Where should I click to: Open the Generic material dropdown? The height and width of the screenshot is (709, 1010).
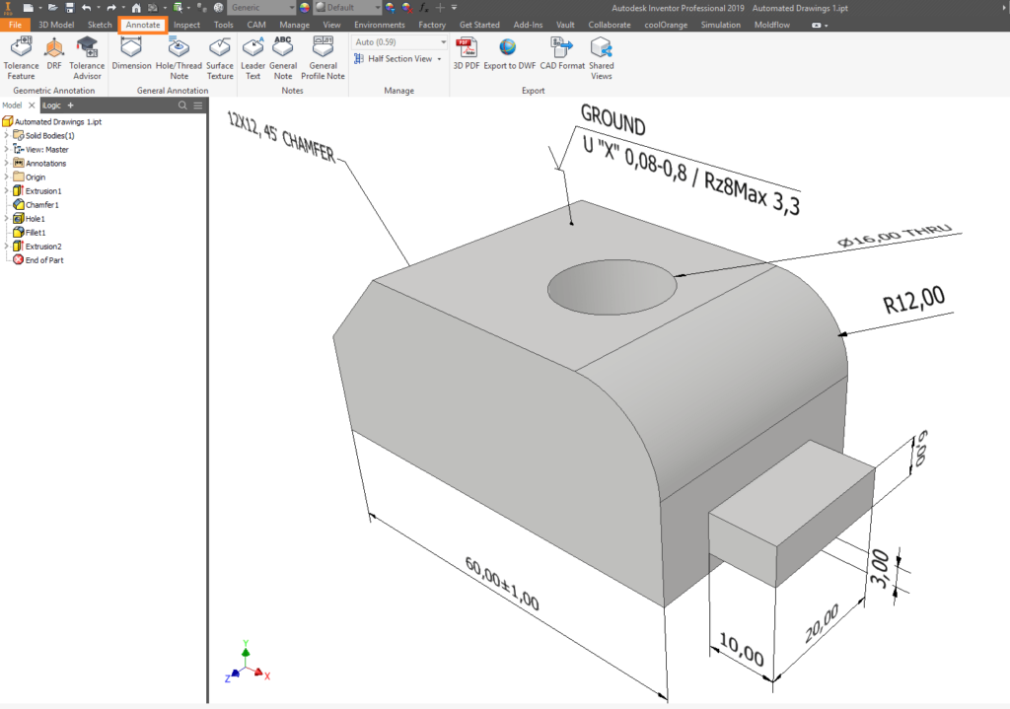point(260,8)
